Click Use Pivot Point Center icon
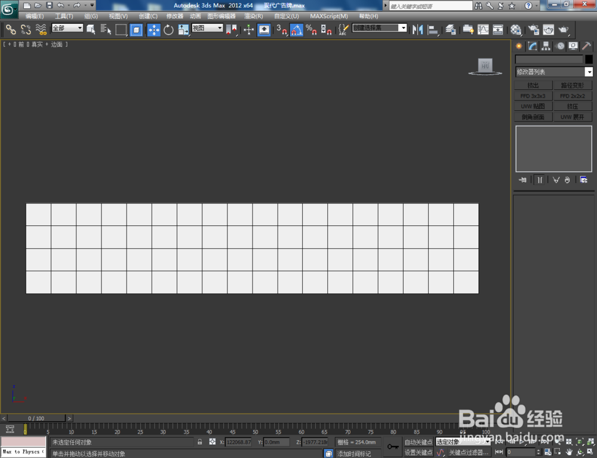The height and width of the screenshot is (458, 597). click(232, 30)
